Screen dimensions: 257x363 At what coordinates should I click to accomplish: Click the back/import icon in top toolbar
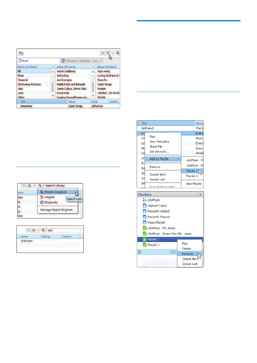[21, 53]
